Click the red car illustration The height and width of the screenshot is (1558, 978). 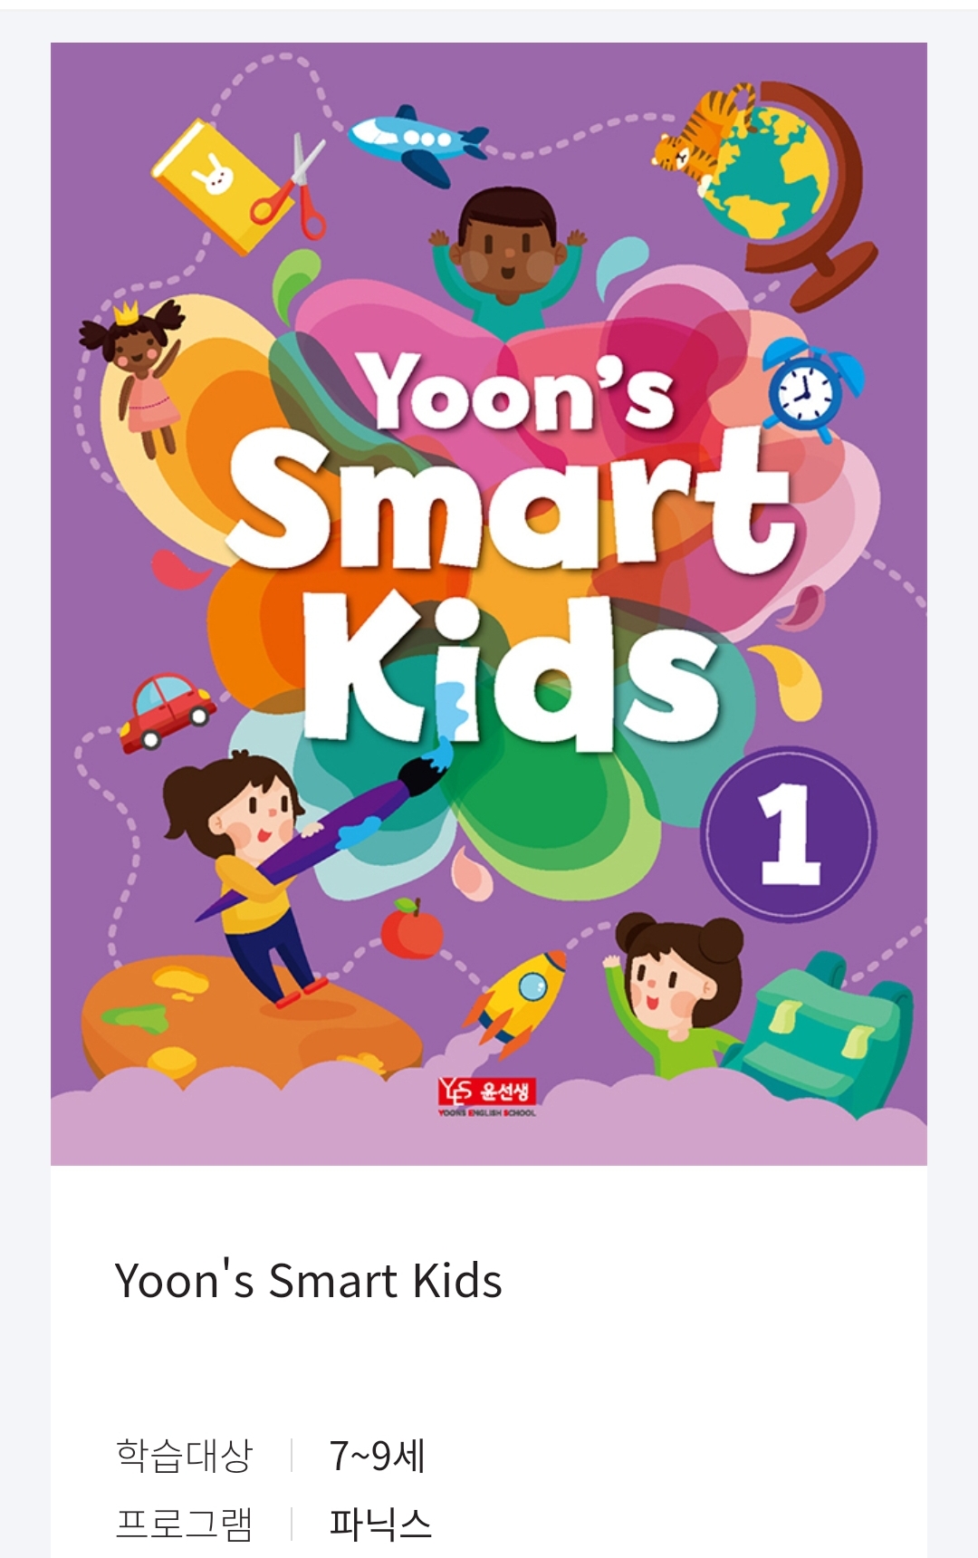pyautogui.click(x=166, y=711)
